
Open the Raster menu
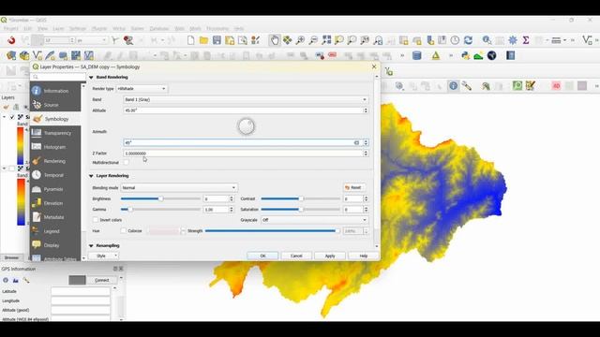137,29
